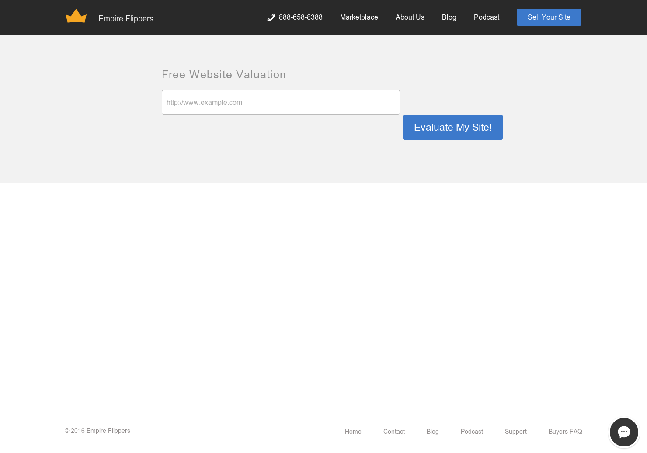
Task: Open the Blog footer link
Action: pyautogui.click(x=433, y=432)
